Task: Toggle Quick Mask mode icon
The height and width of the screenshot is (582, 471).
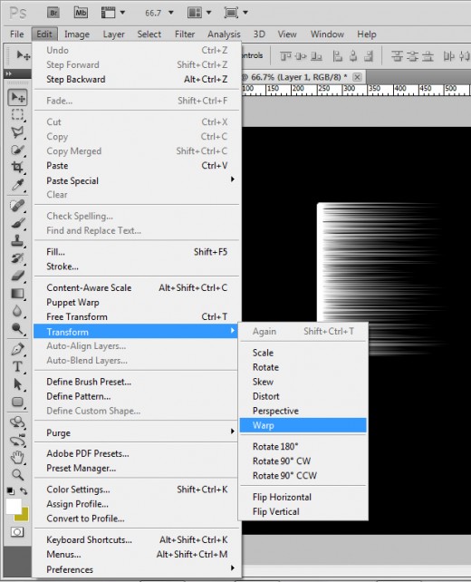Action: click(x=16, y=532)
